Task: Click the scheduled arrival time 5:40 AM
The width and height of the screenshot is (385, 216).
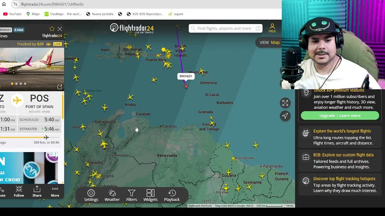Action: [52, 120]
